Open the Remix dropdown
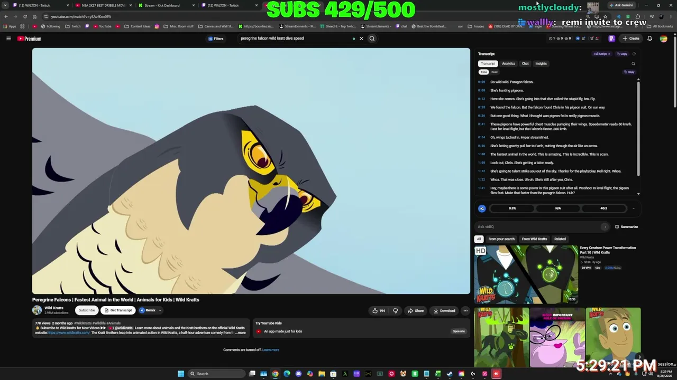 pyautogui.click(x=151, y=310)
